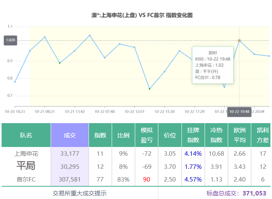Select the 欧洲平均 column header
Viewport: 272px width, 199px height.
pyautogui.click(x=239, y=135)
